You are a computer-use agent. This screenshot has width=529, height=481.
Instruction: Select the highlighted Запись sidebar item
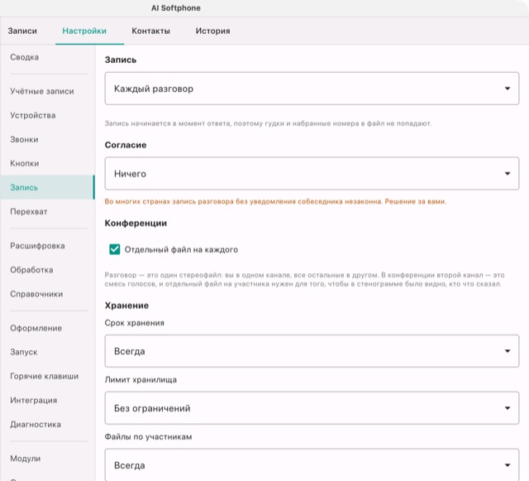47,187
